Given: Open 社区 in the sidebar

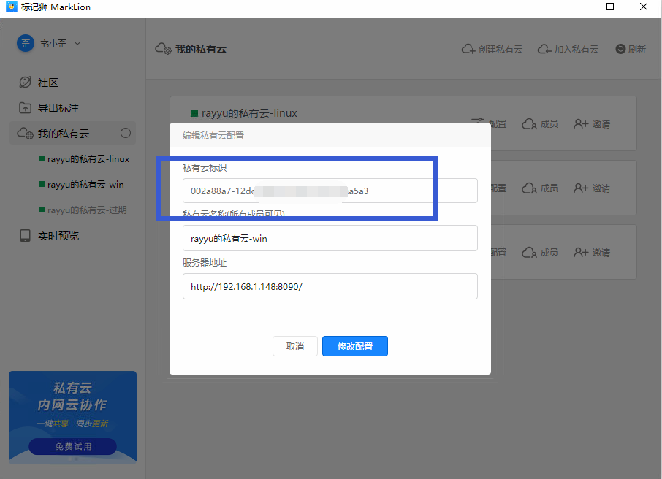Looking at the screenshot, I should pos(39,83).
